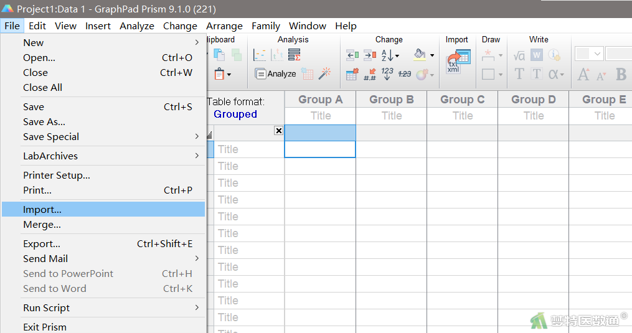
Task: Click the t test analysis icon
Action: [277, 55]
